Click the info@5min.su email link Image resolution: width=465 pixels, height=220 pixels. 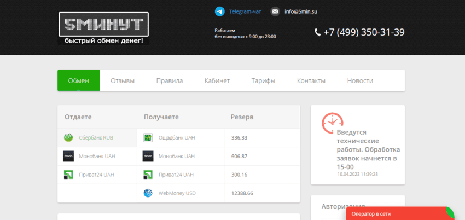click(301, 11)
